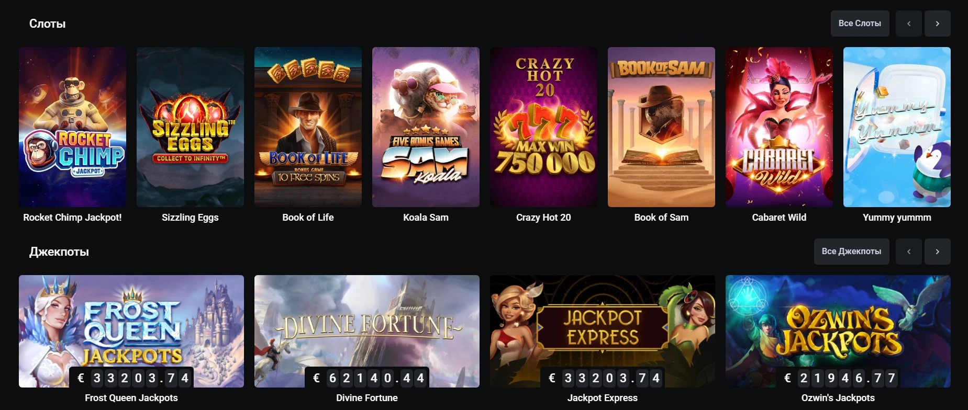Show next slots with right arrow

[938, 24]
